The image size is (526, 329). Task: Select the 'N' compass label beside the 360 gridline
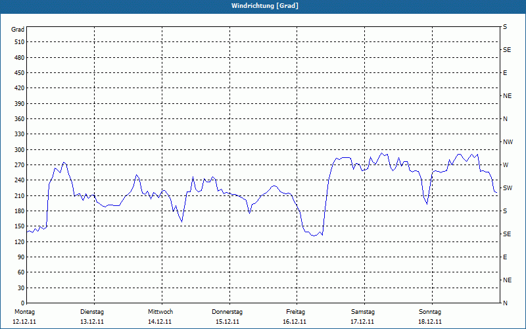click(x=505, y=119)
